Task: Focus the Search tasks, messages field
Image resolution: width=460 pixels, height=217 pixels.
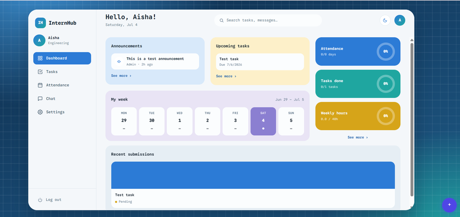Action: tap(268, 20)
